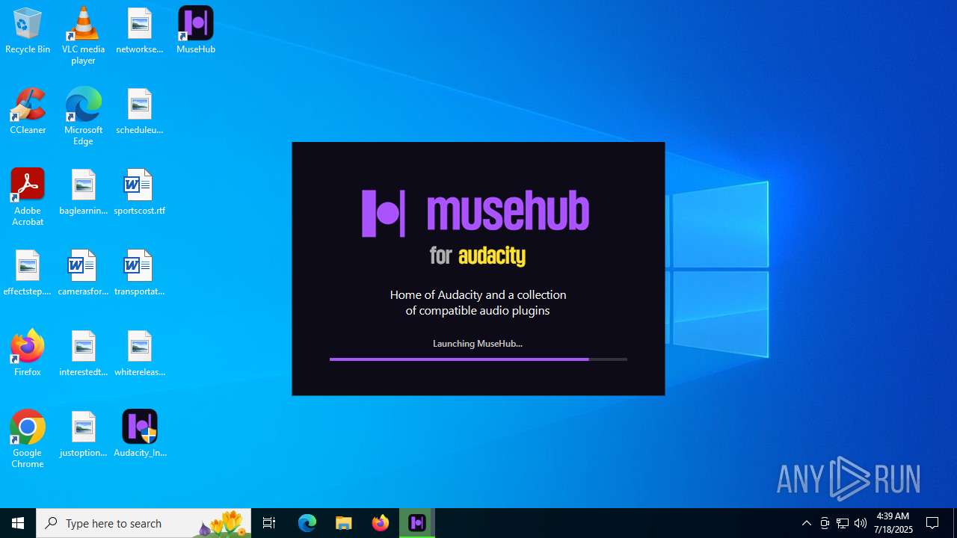Open Google Chrome desktop shortcut
The image size is (957, 538).
28,439
